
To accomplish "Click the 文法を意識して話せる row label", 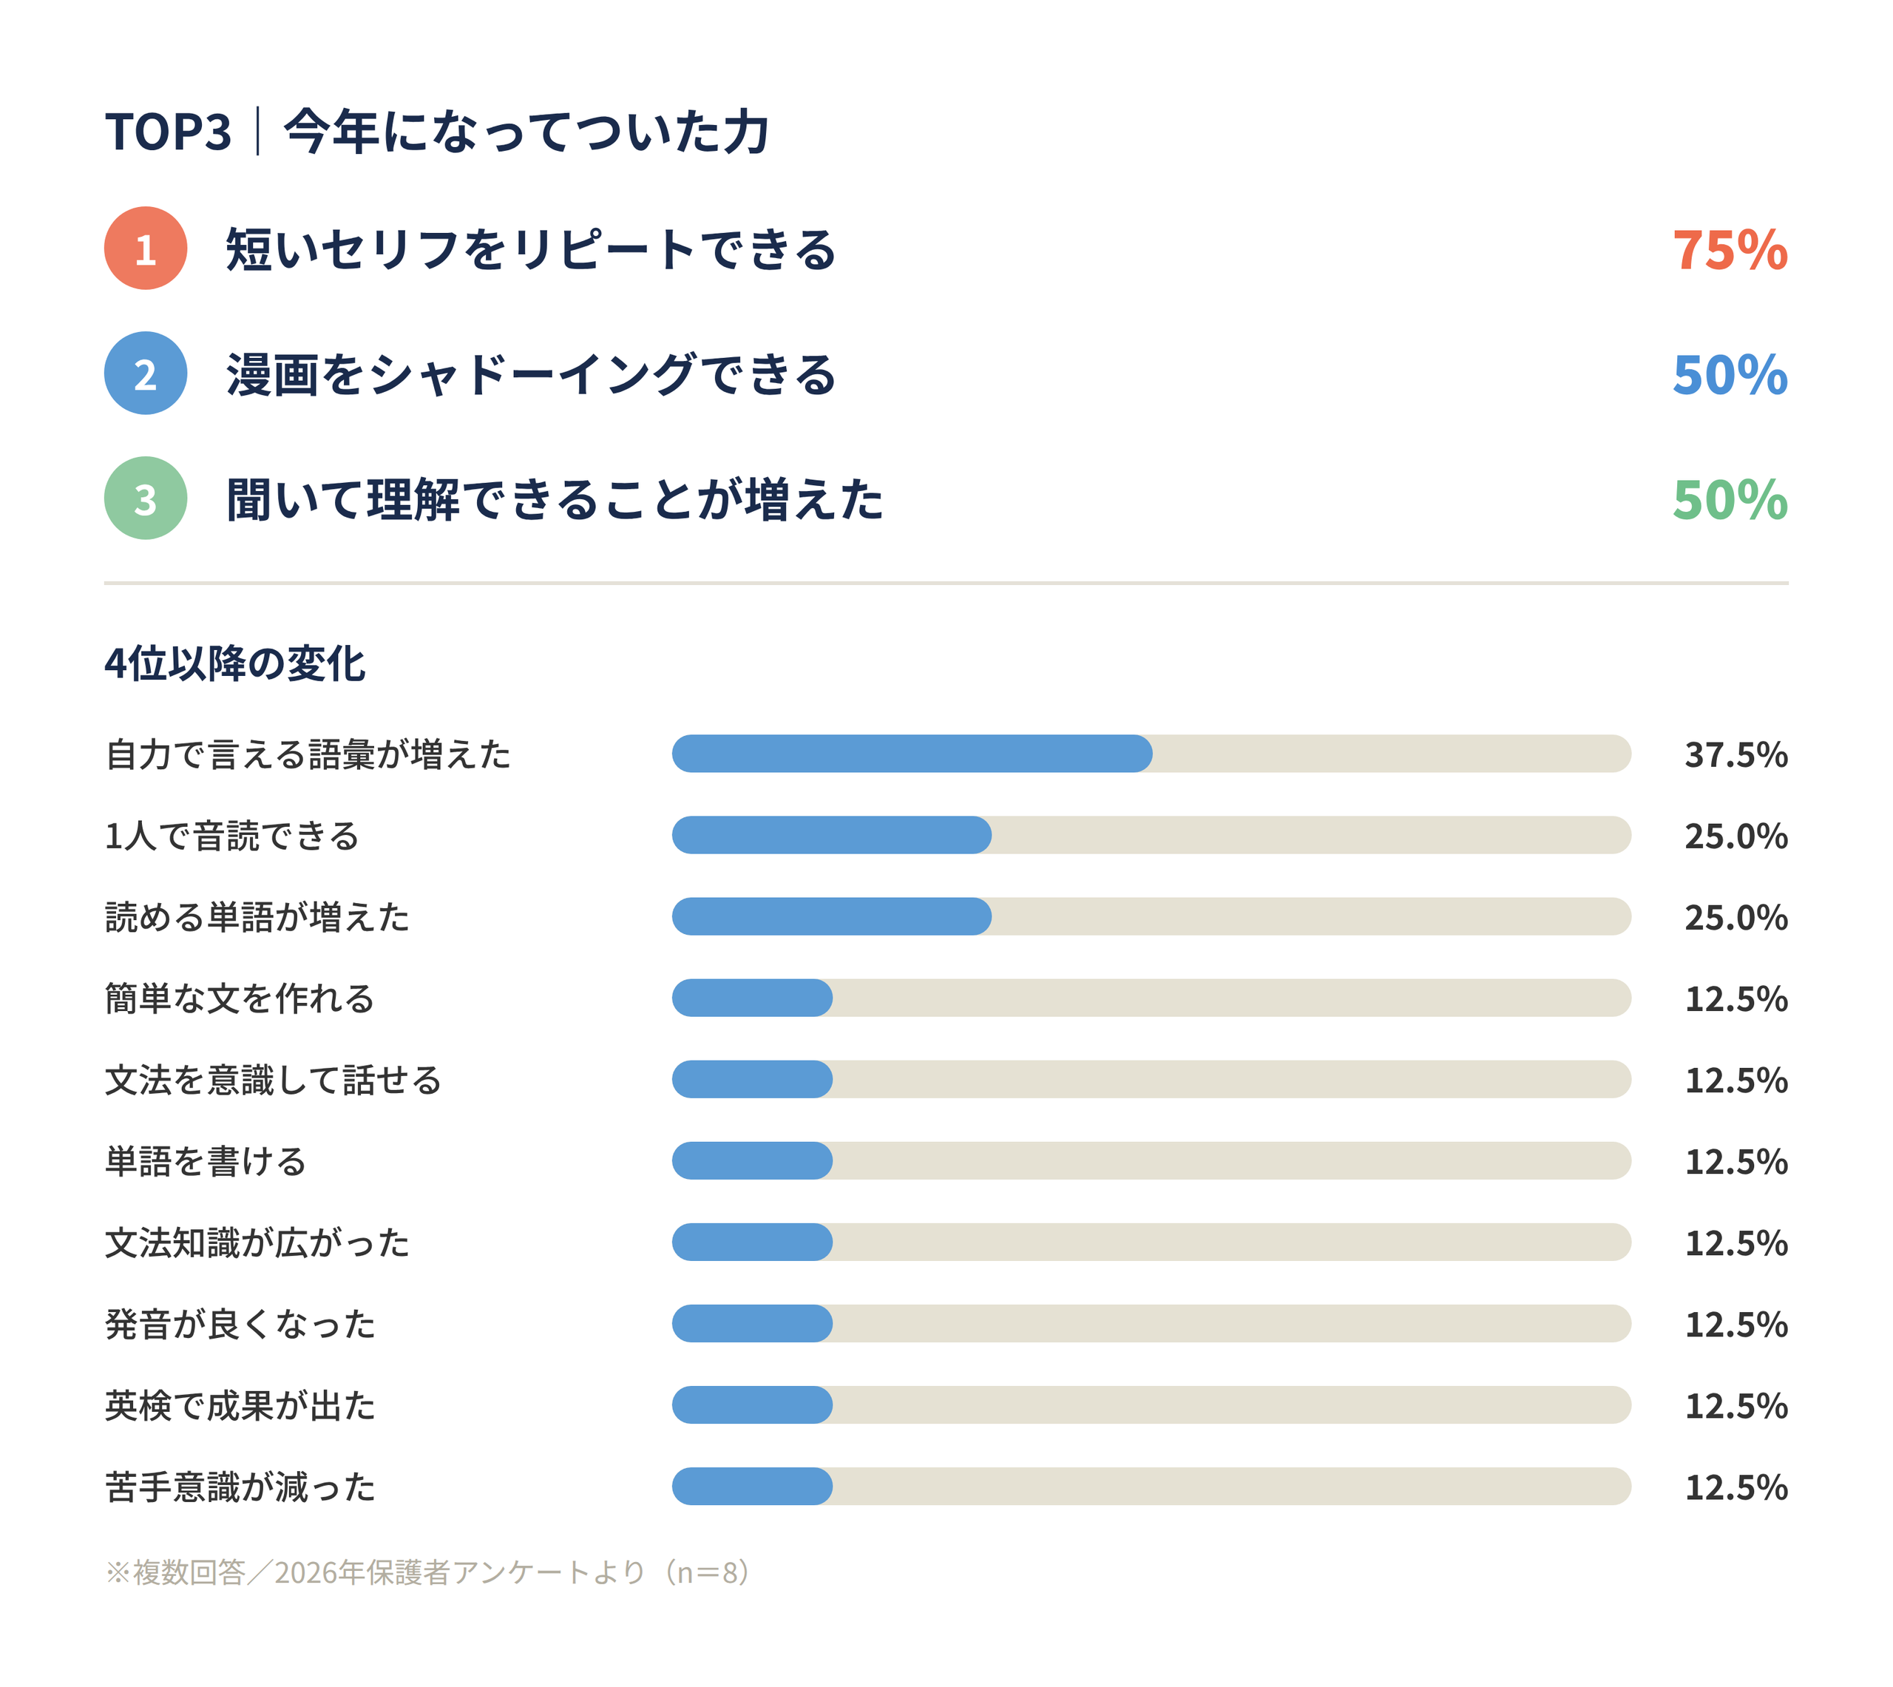I will (x=274, y=1080).
